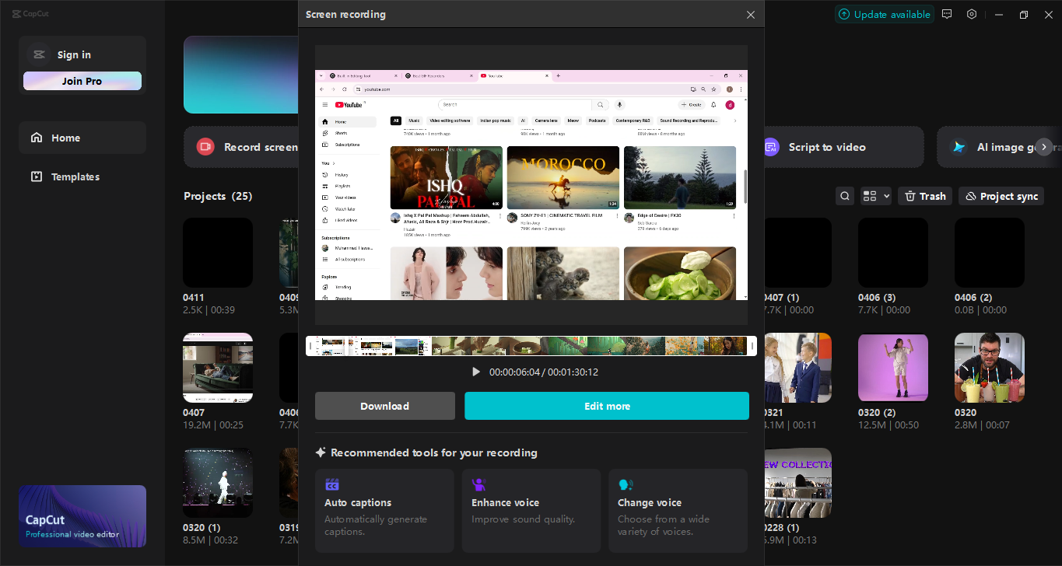Download the screen recording

[x=384, y=405]
